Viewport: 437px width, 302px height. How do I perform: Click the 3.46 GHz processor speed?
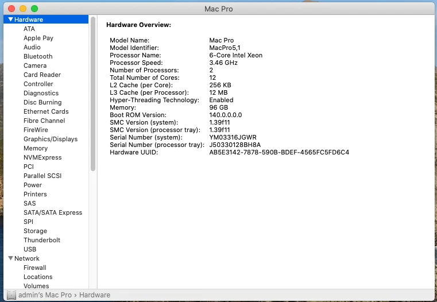point(223,63)
